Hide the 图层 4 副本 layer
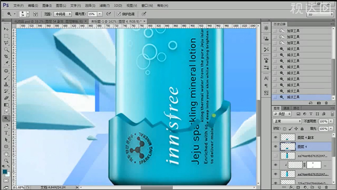The height and width of the screenshot is (190, 337). [x=275, y=137]
